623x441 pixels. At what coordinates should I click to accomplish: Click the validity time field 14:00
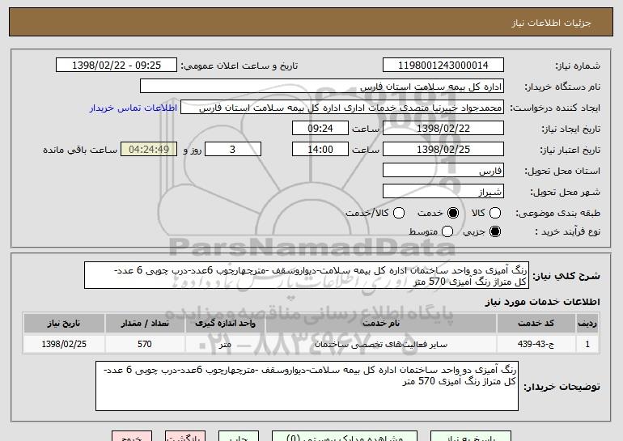tap(320, 150)
